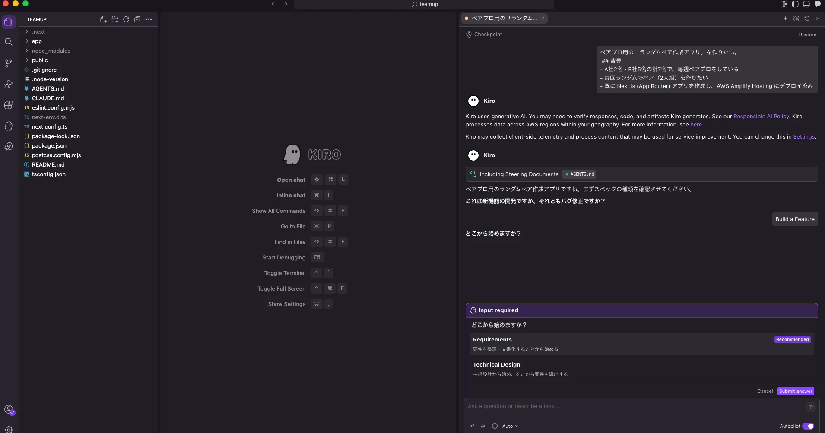The image size is (825, 433).
Task: Select the ペアプロ用の「ランダム... chat tab
Action: pos(504,19)
